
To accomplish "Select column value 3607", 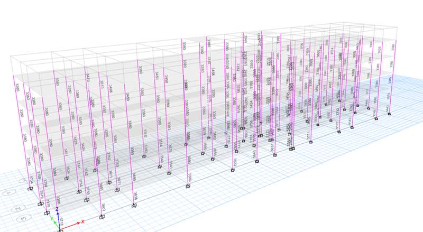I will click(x=103, y=207).
